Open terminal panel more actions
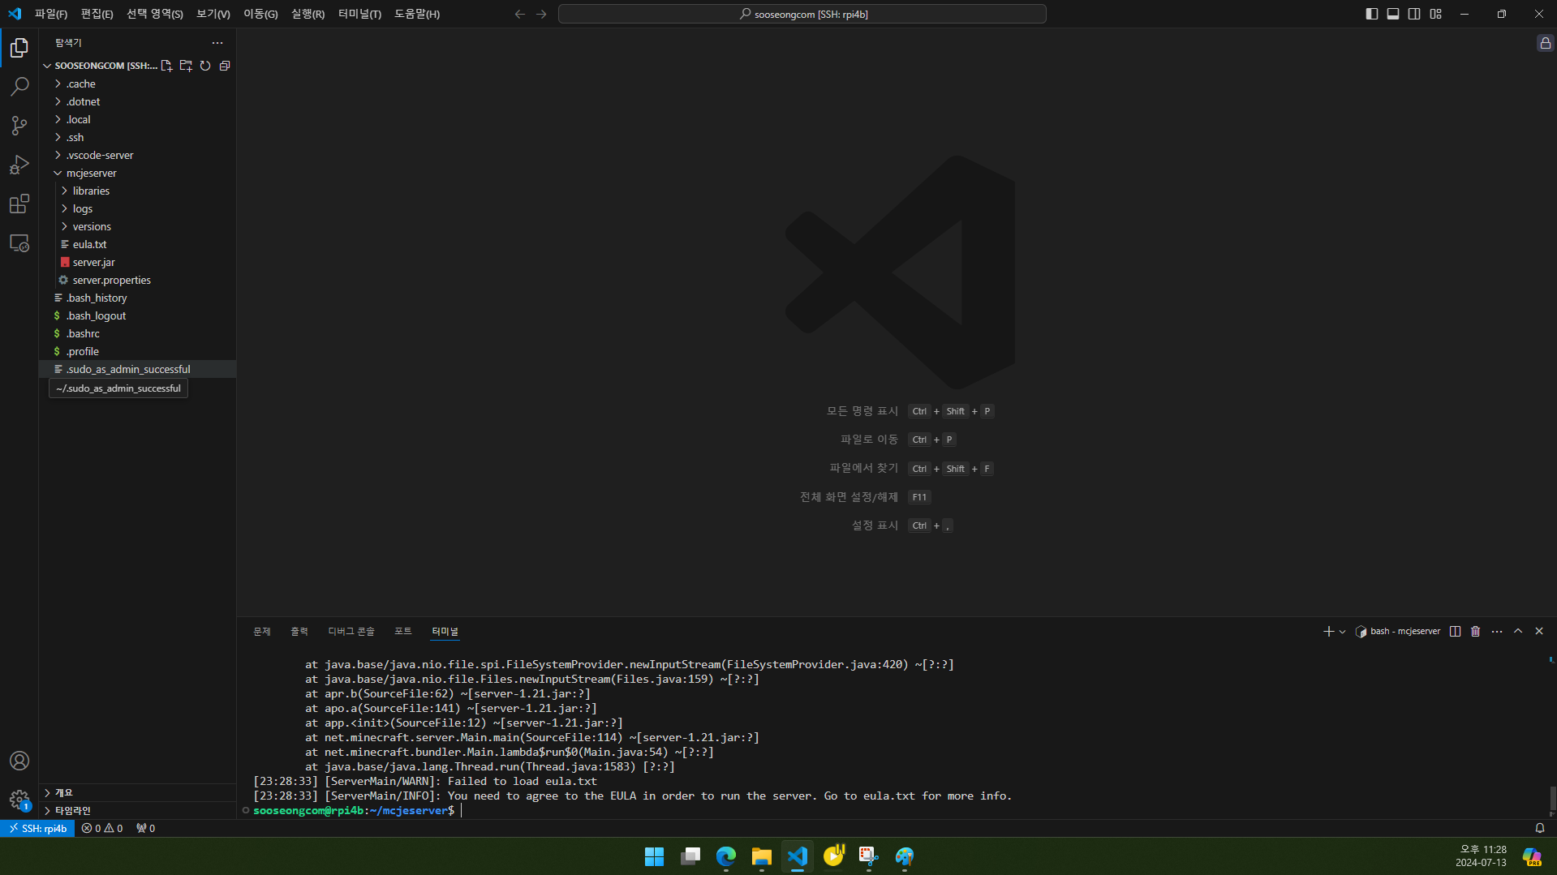The image size is (1557, 875). (1497, 631)
